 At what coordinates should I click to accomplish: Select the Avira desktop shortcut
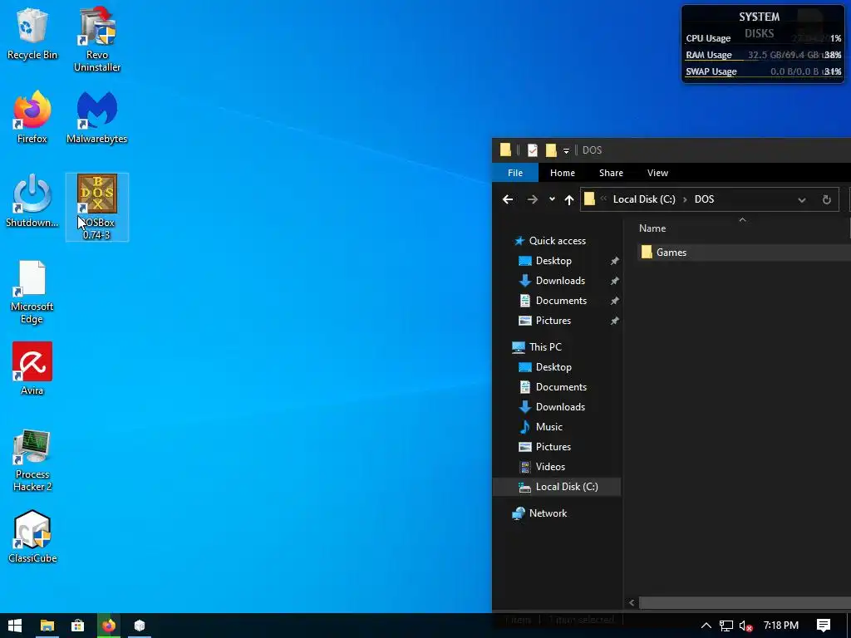(x=32, y=369)
